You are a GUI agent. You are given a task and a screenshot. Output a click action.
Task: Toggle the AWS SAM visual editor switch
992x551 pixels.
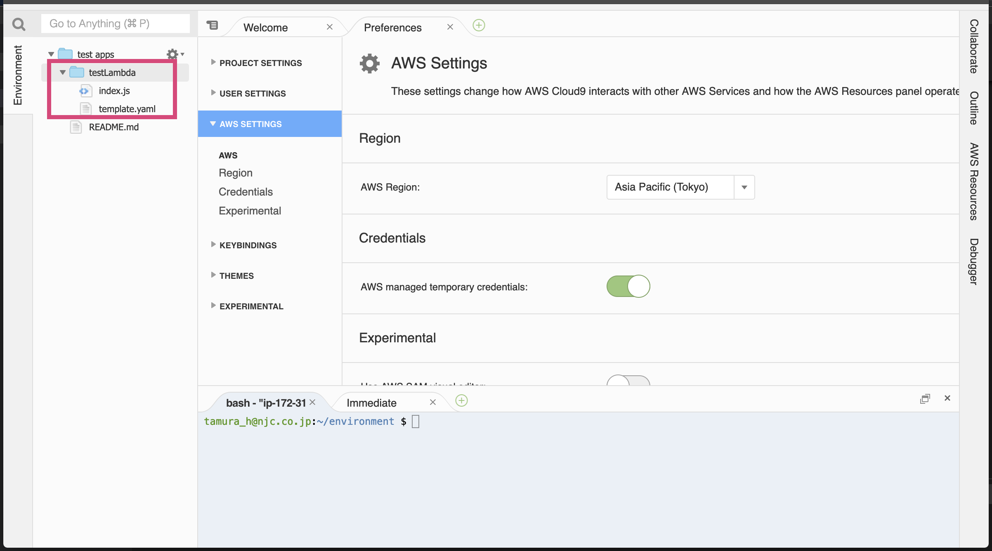[628, 380]
